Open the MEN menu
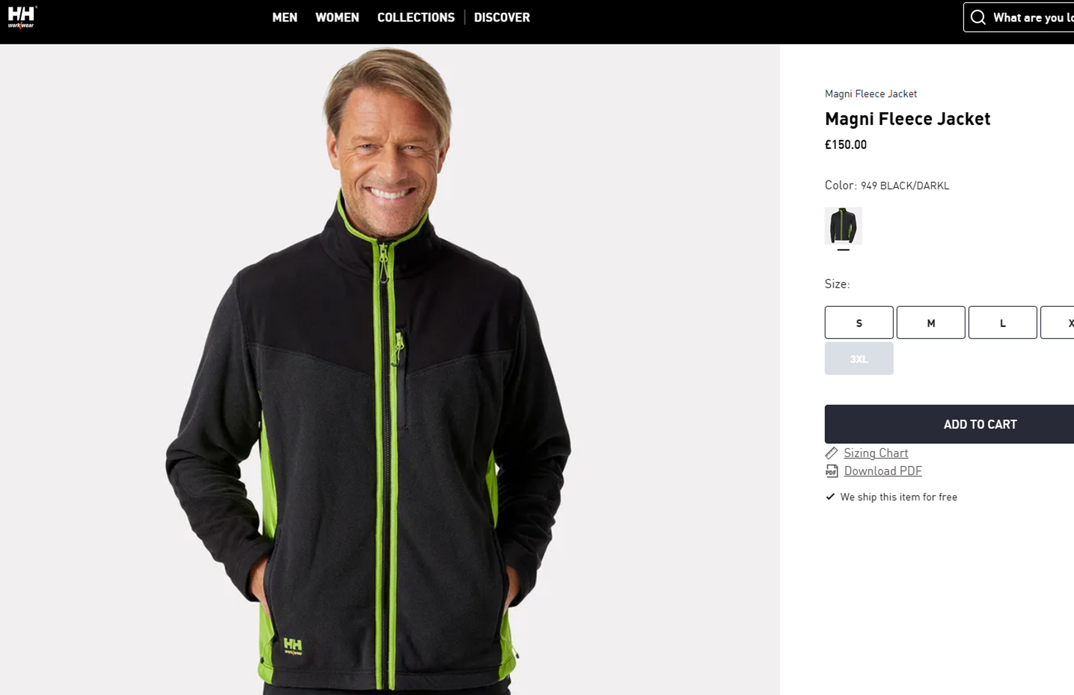 pos(285,18)
